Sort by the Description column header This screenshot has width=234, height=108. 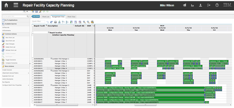[53, 26]
